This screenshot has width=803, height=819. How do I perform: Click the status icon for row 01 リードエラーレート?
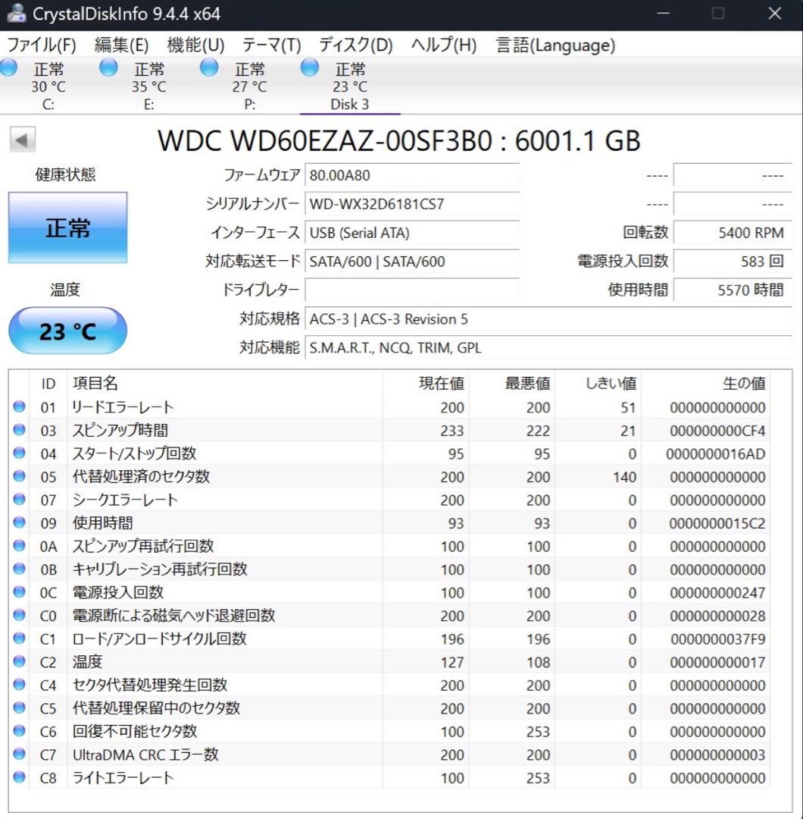tap(19, 406)
